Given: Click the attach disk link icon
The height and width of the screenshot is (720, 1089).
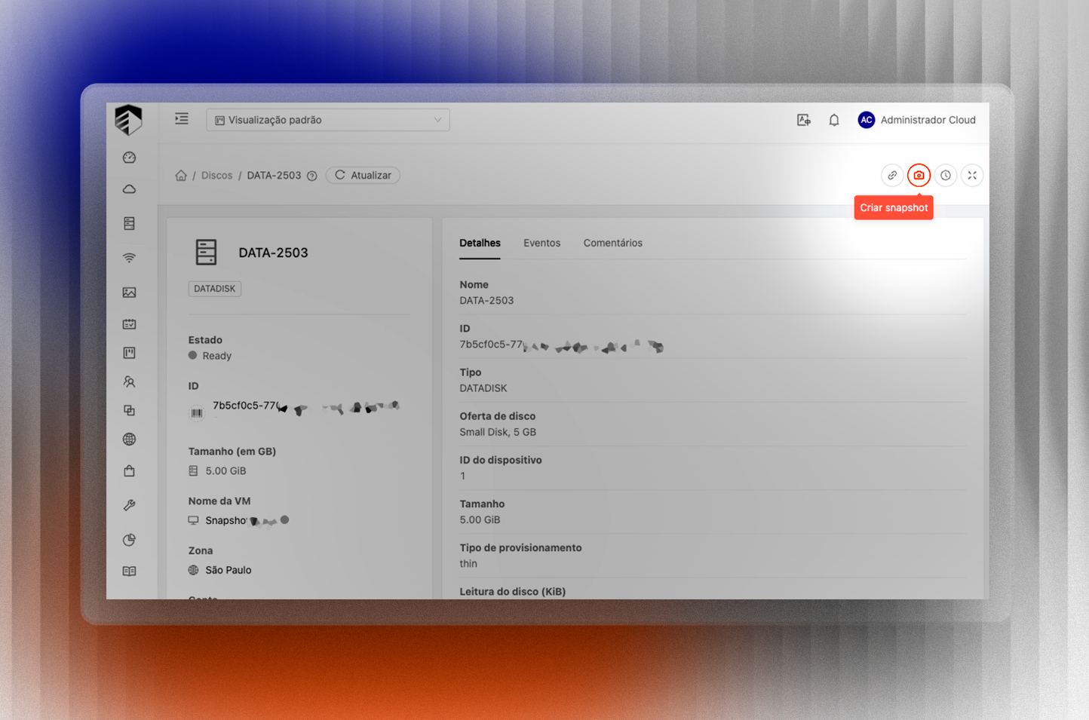Looking at the screenshot, I should (892, 176).
